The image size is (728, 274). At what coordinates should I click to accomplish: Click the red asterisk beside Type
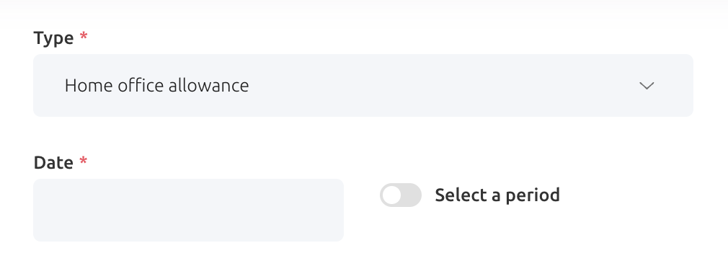tap(84, 36)
